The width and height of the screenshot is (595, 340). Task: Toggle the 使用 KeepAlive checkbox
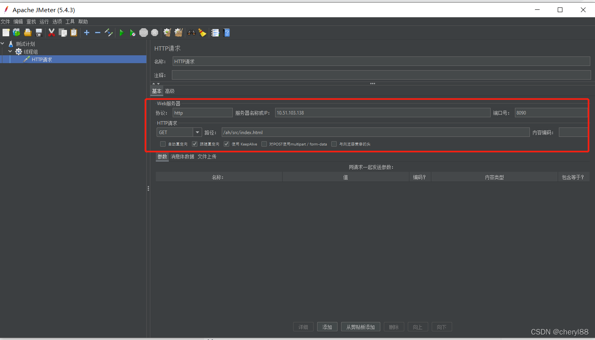tap(226, 144)
